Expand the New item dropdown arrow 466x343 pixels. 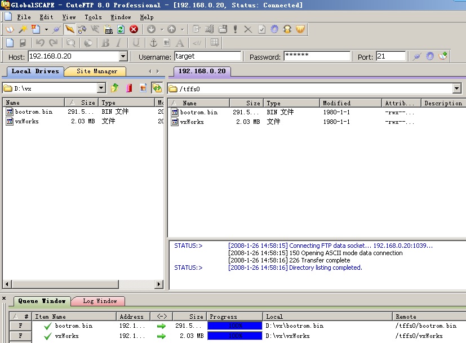point(46,29)
